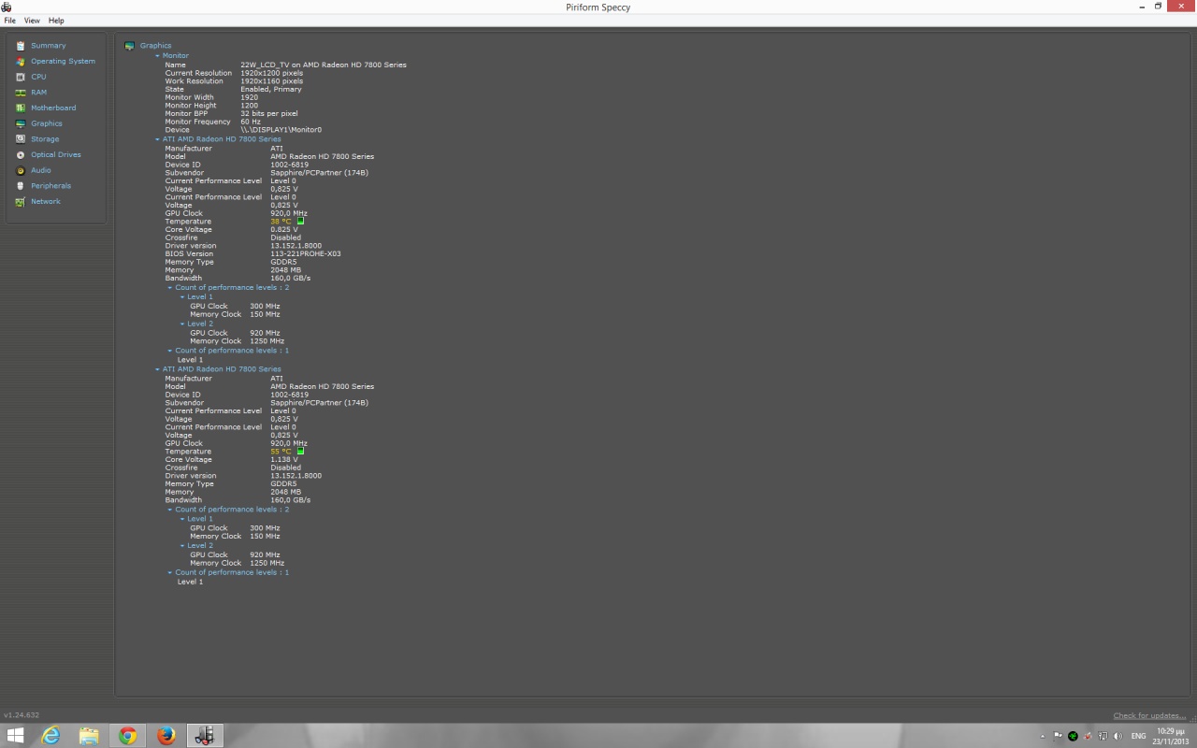The height and width of the screenshot is (748, 1197).
Task: Select the RAM section icon
Action: (x=21, y=93)
